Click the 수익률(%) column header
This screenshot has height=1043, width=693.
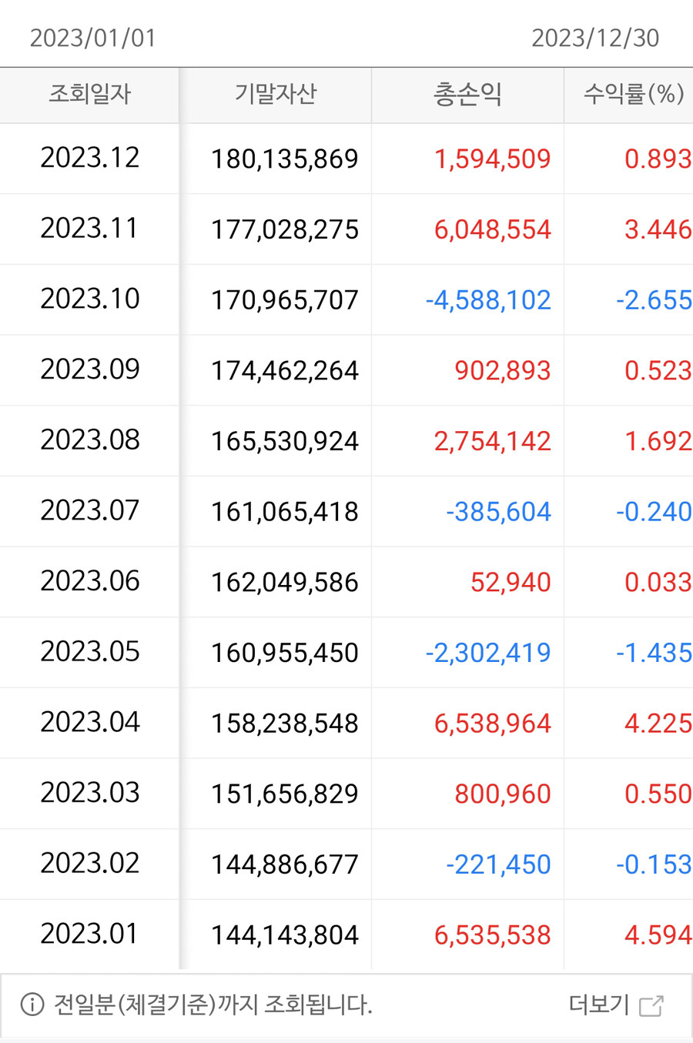tap(634, 94)
